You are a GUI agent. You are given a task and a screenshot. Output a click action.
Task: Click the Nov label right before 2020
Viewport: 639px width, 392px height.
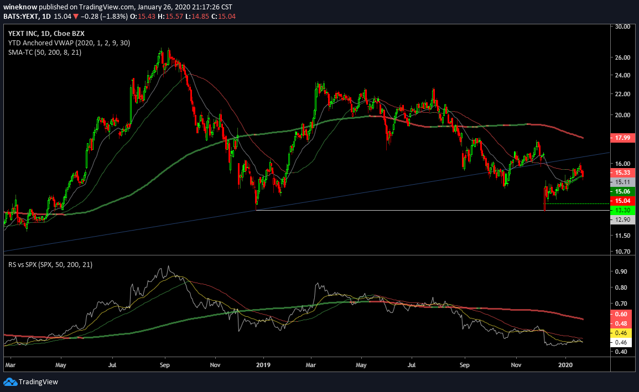pyautogui.click(x=516, y=365)
